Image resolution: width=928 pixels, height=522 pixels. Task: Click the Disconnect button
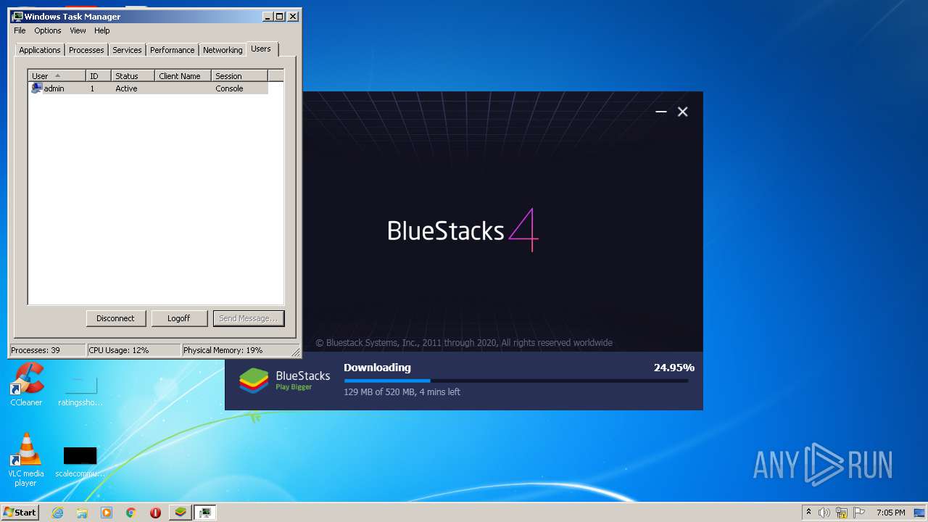115,318
